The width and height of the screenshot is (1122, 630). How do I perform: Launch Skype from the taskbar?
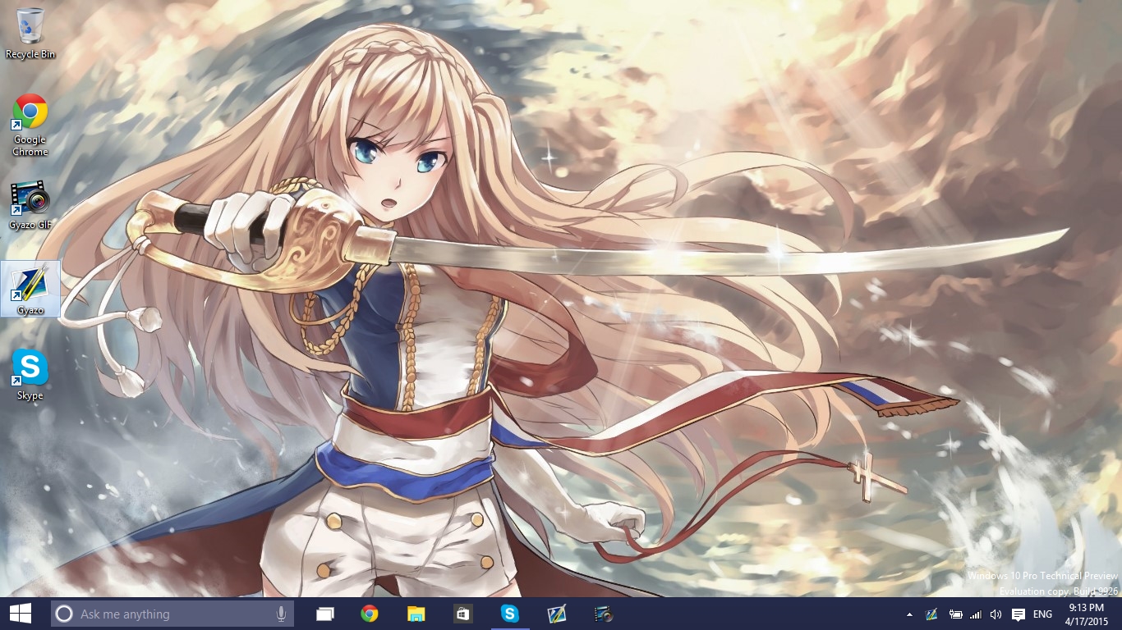click(510, 614)
